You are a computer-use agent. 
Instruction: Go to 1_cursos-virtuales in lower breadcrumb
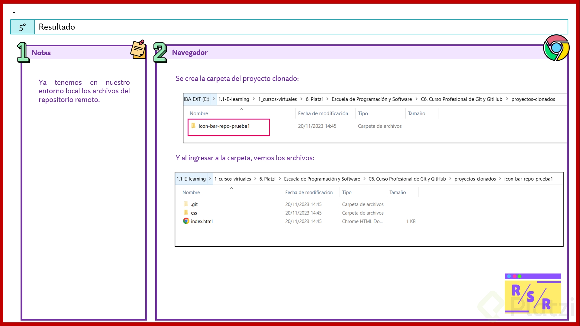point(233,179)
